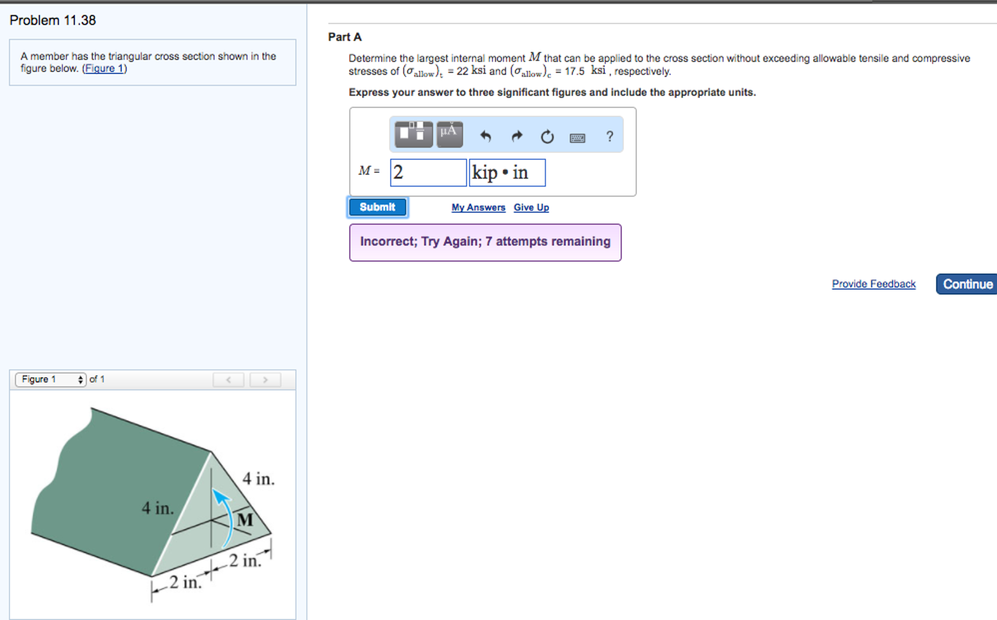Image resolution: width=997 pixels, height=620 pixels.
Task: Click the next figure arrow button
Action: [265, 380]
